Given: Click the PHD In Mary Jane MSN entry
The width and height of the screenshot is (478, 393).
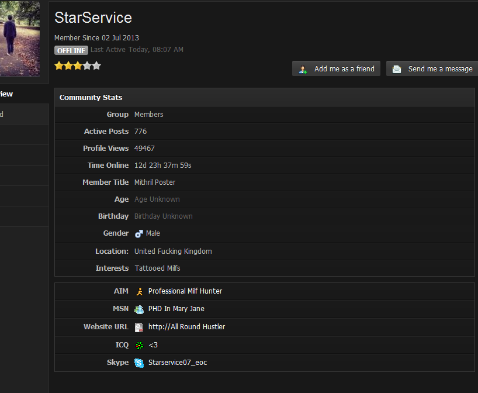Looking at the screenshot, I should 176,309.
